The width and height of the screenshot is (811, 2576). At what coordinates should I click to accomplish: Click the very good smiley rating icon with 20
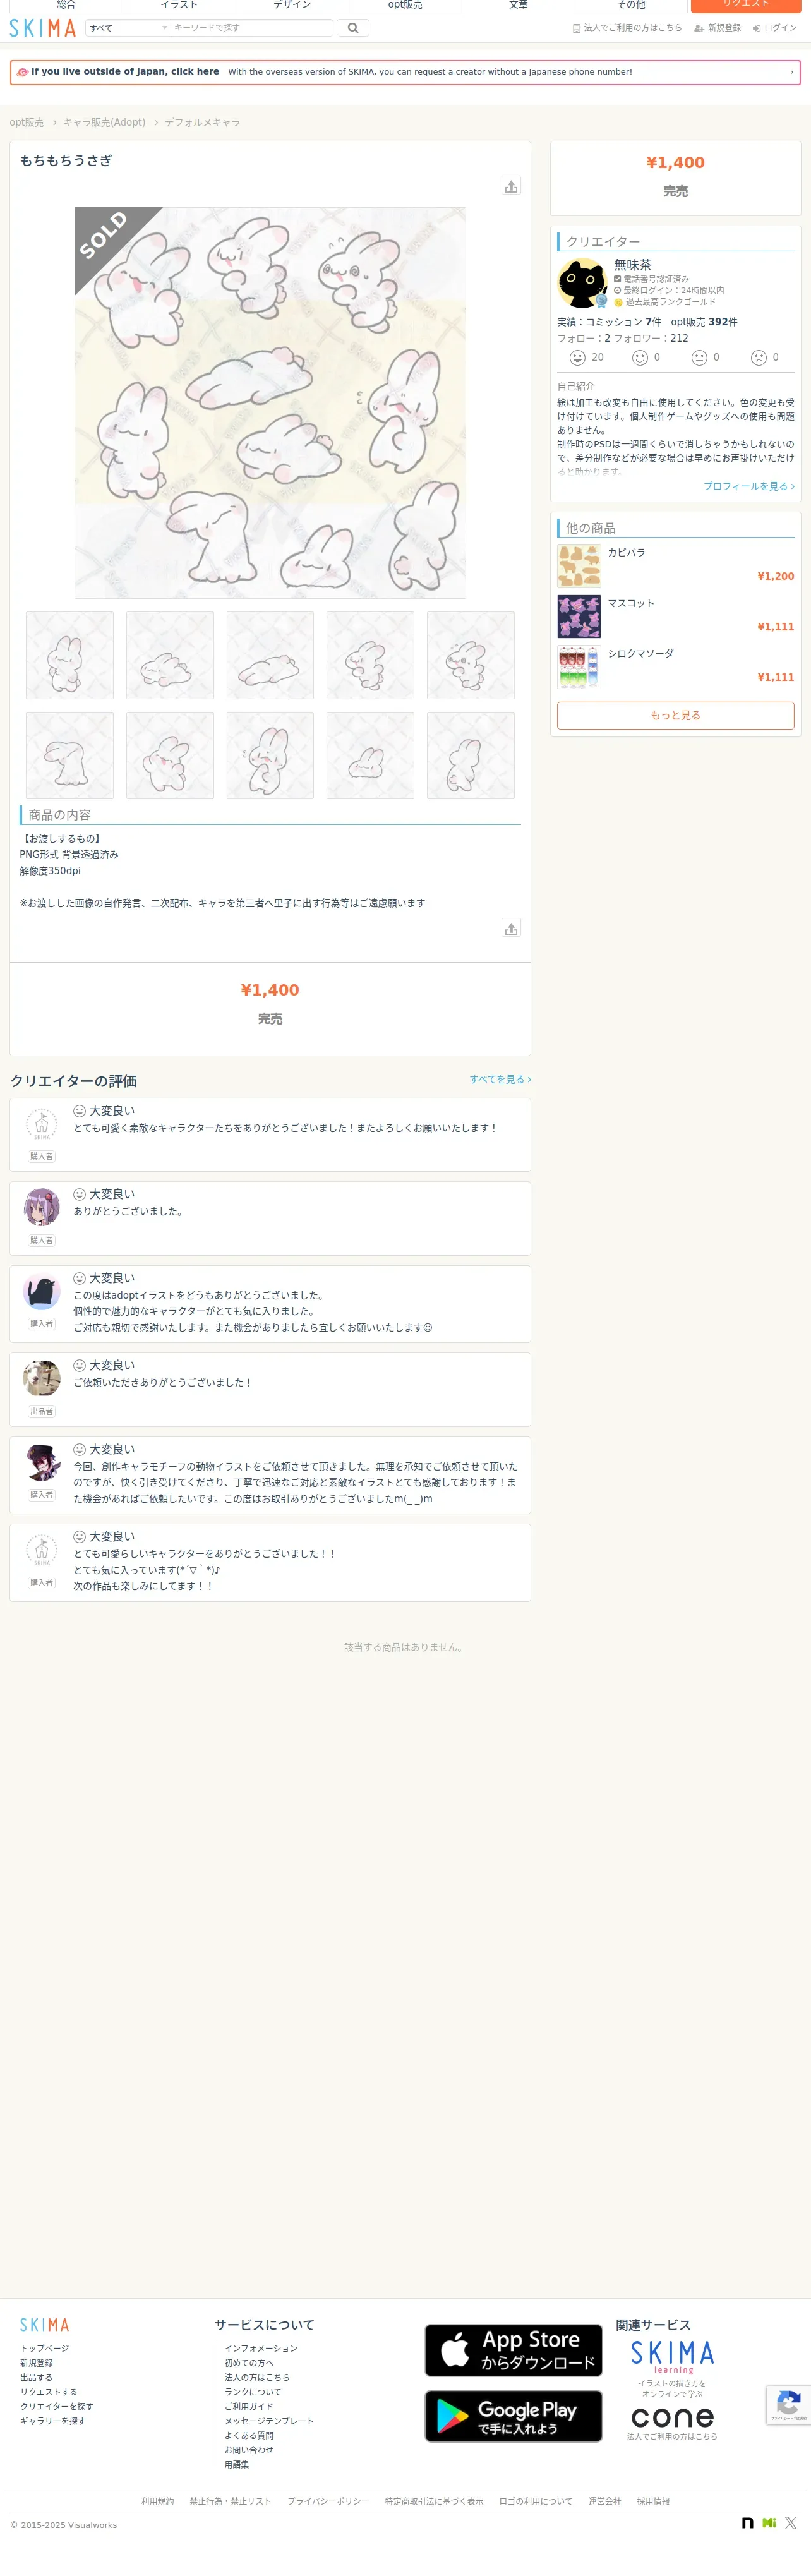click(577, 358)
